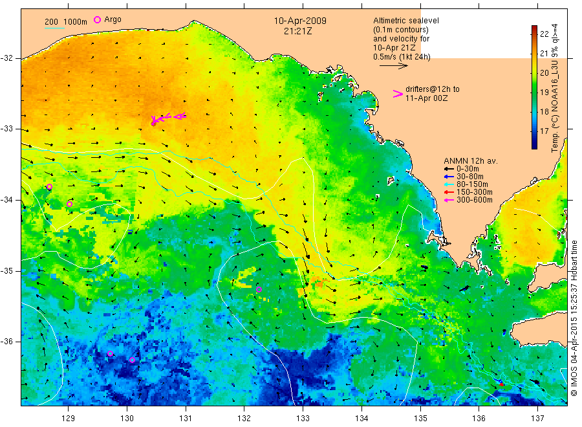Click the 132 longitude axis label

click(x=244, y=419)
